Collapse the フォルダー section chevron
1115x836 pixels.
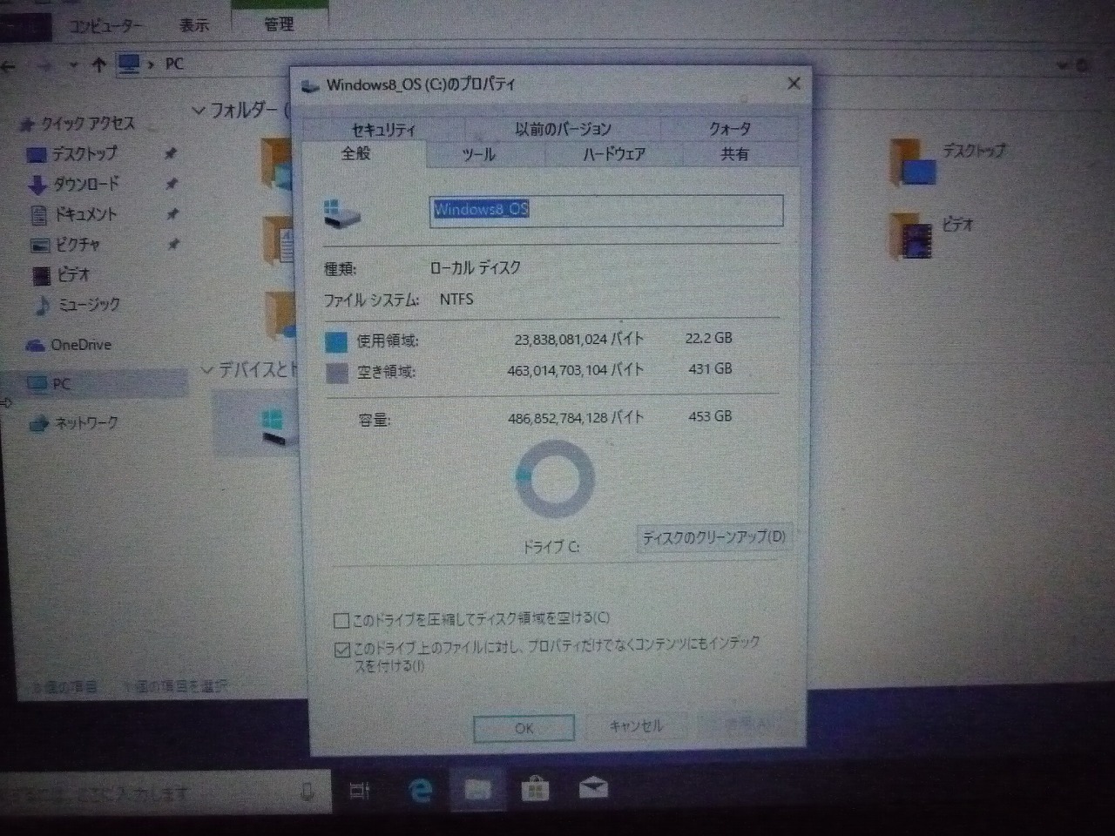199,111
